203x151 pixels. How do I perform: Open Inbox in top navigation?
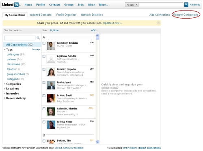(x=91, y=5)
